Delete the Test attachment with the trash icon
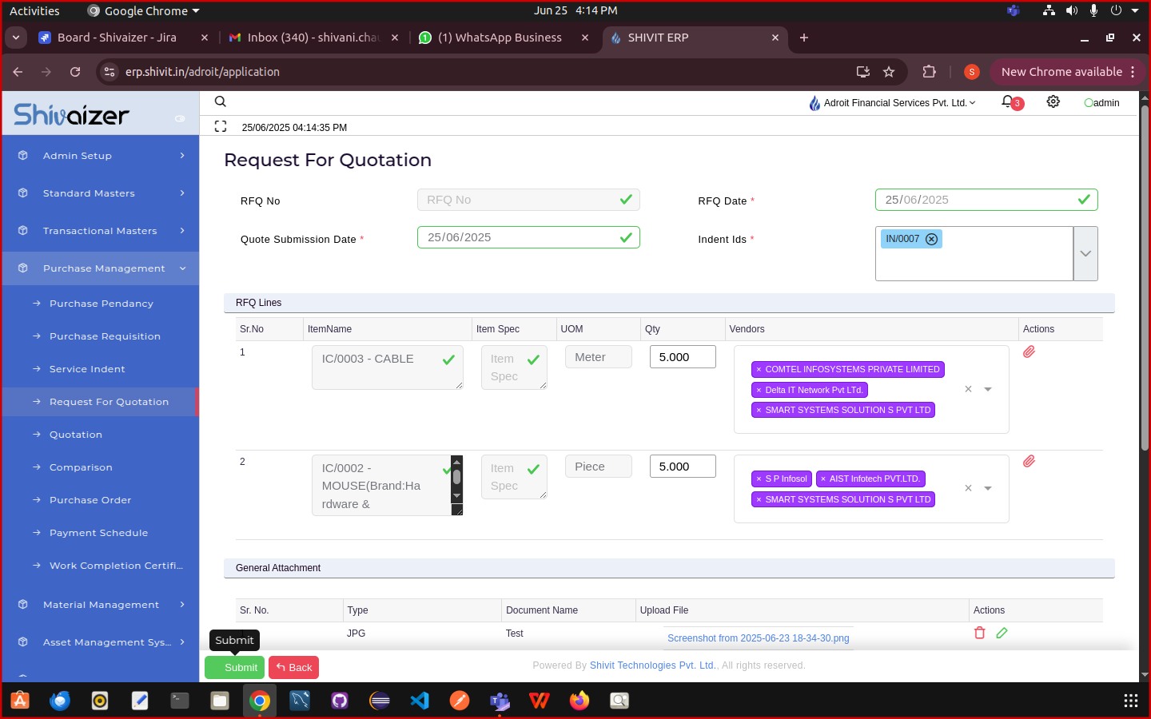Screen dimensions: 1151x719 [x=979, y=633]
